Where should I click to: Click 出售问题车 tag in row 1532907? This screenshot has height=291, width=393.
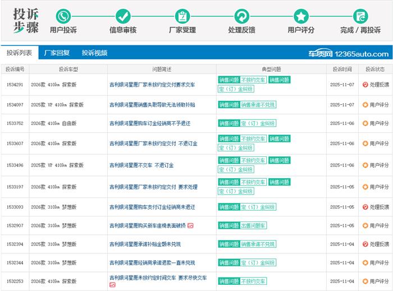[x=254, y=225]
